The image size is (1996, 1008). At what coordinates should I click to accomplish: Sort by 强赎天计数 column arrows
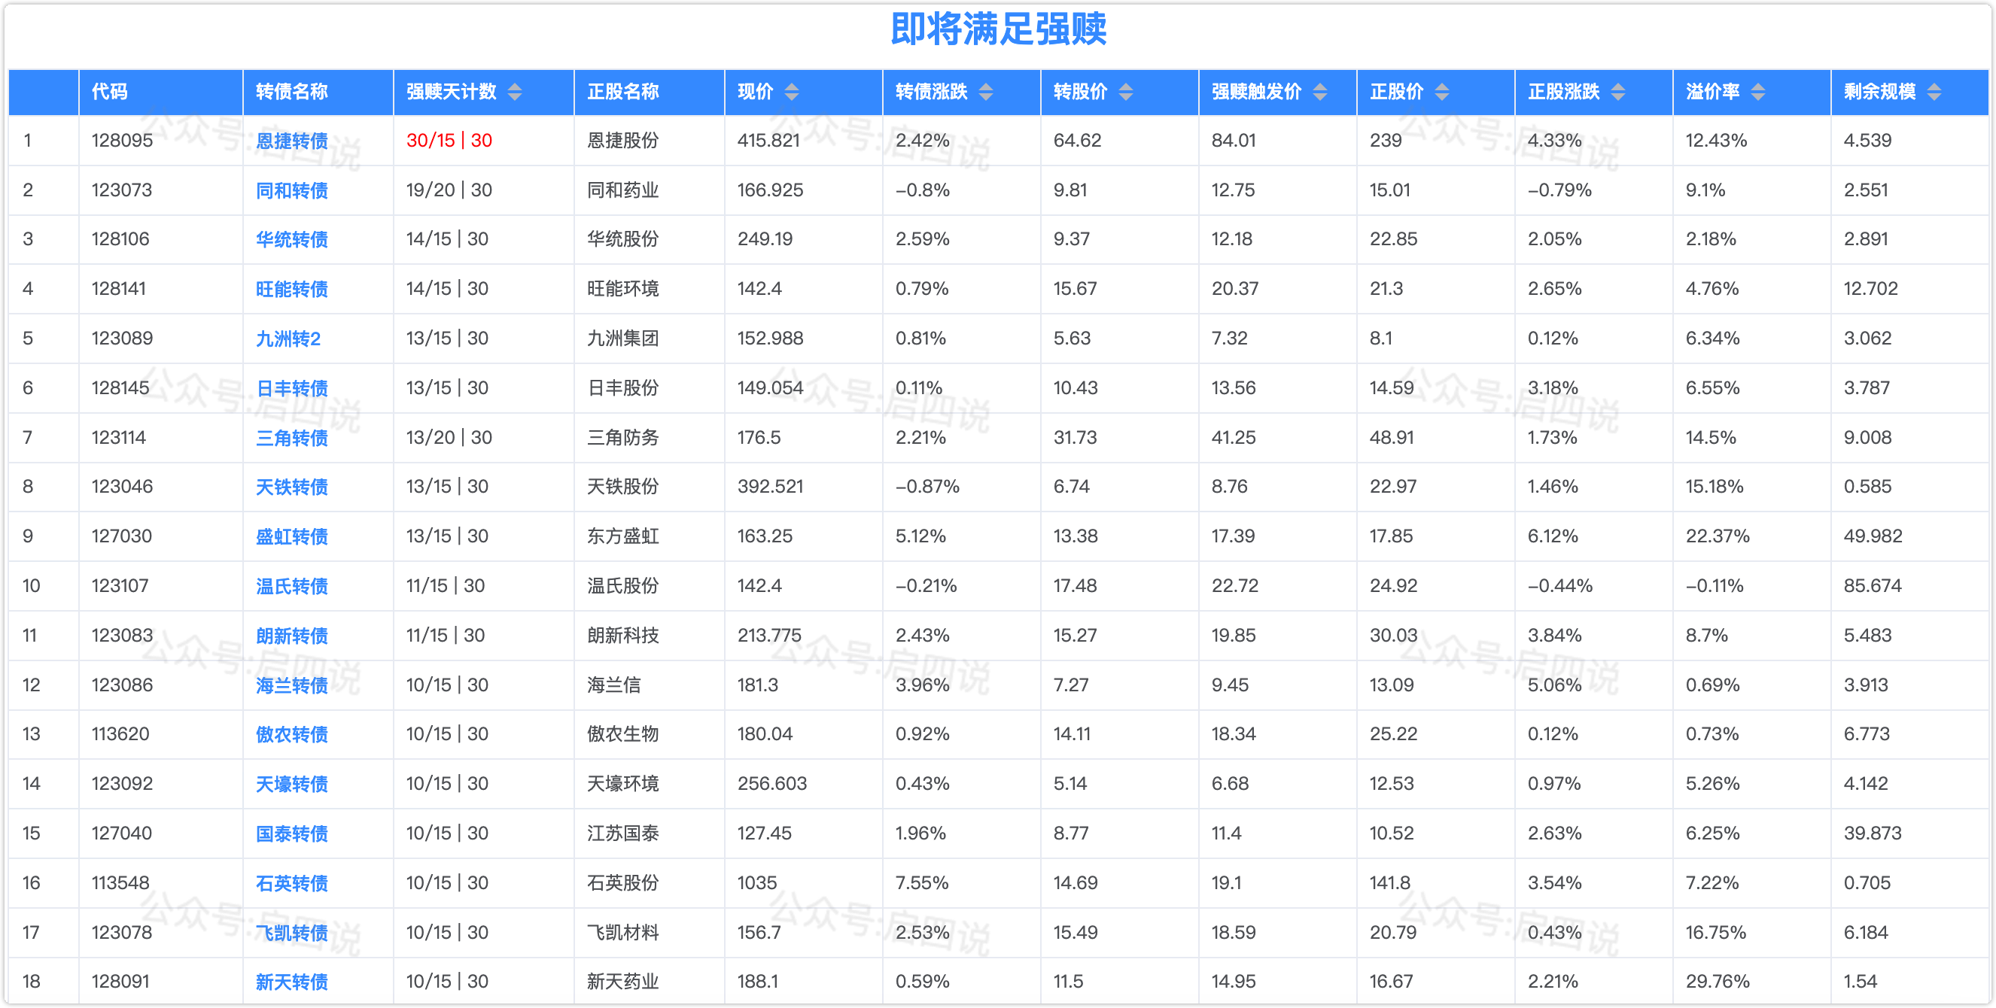click(515, 92)
